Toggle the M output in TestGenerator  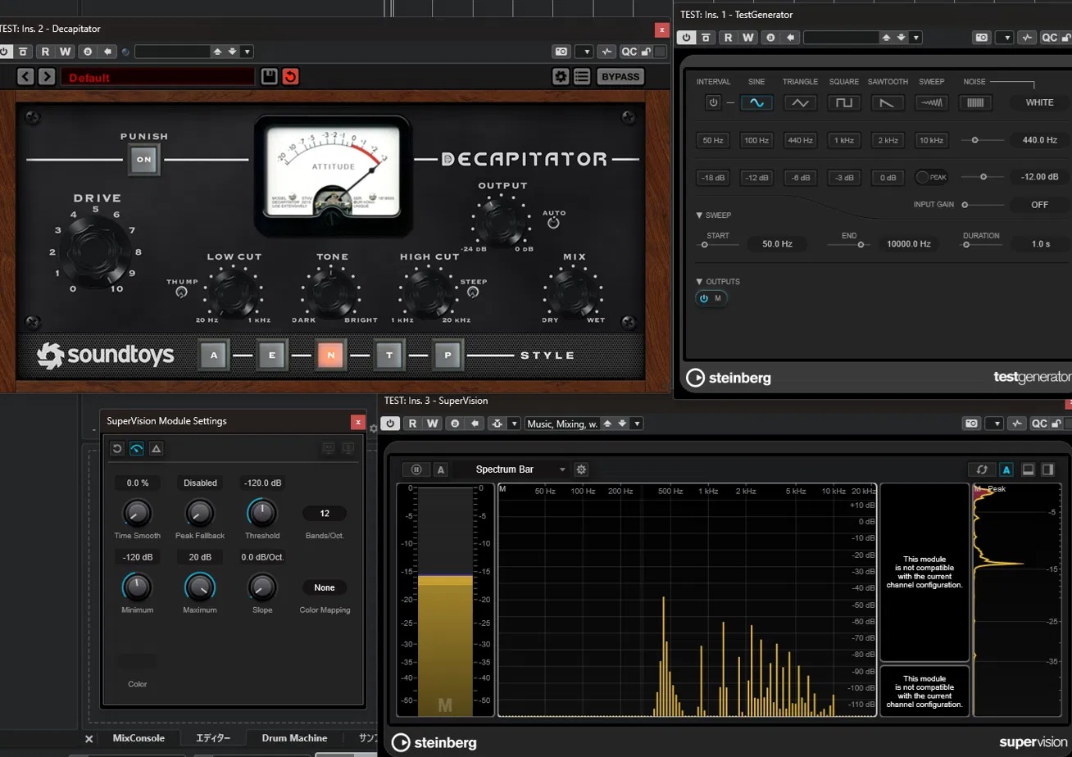pyautogui.click(x=711, y=298)
